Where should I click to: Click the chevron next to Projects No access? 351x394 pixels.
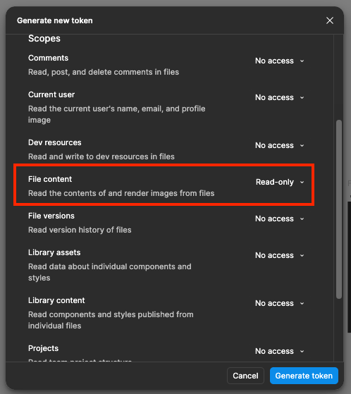point(302,352)
